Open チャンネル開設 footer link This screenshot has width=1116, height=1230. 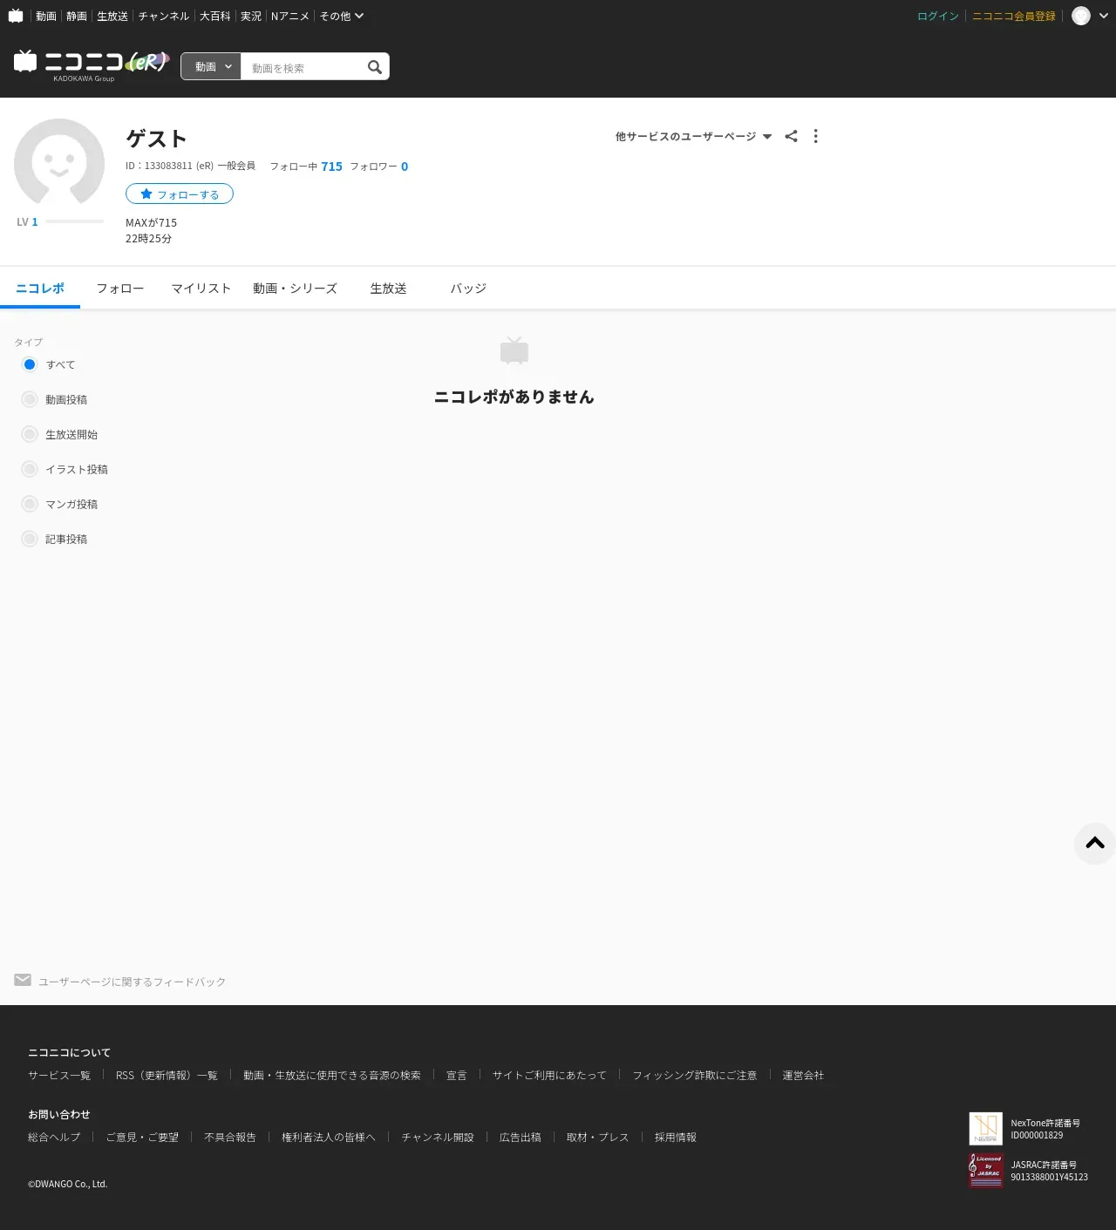[438, 1137]
